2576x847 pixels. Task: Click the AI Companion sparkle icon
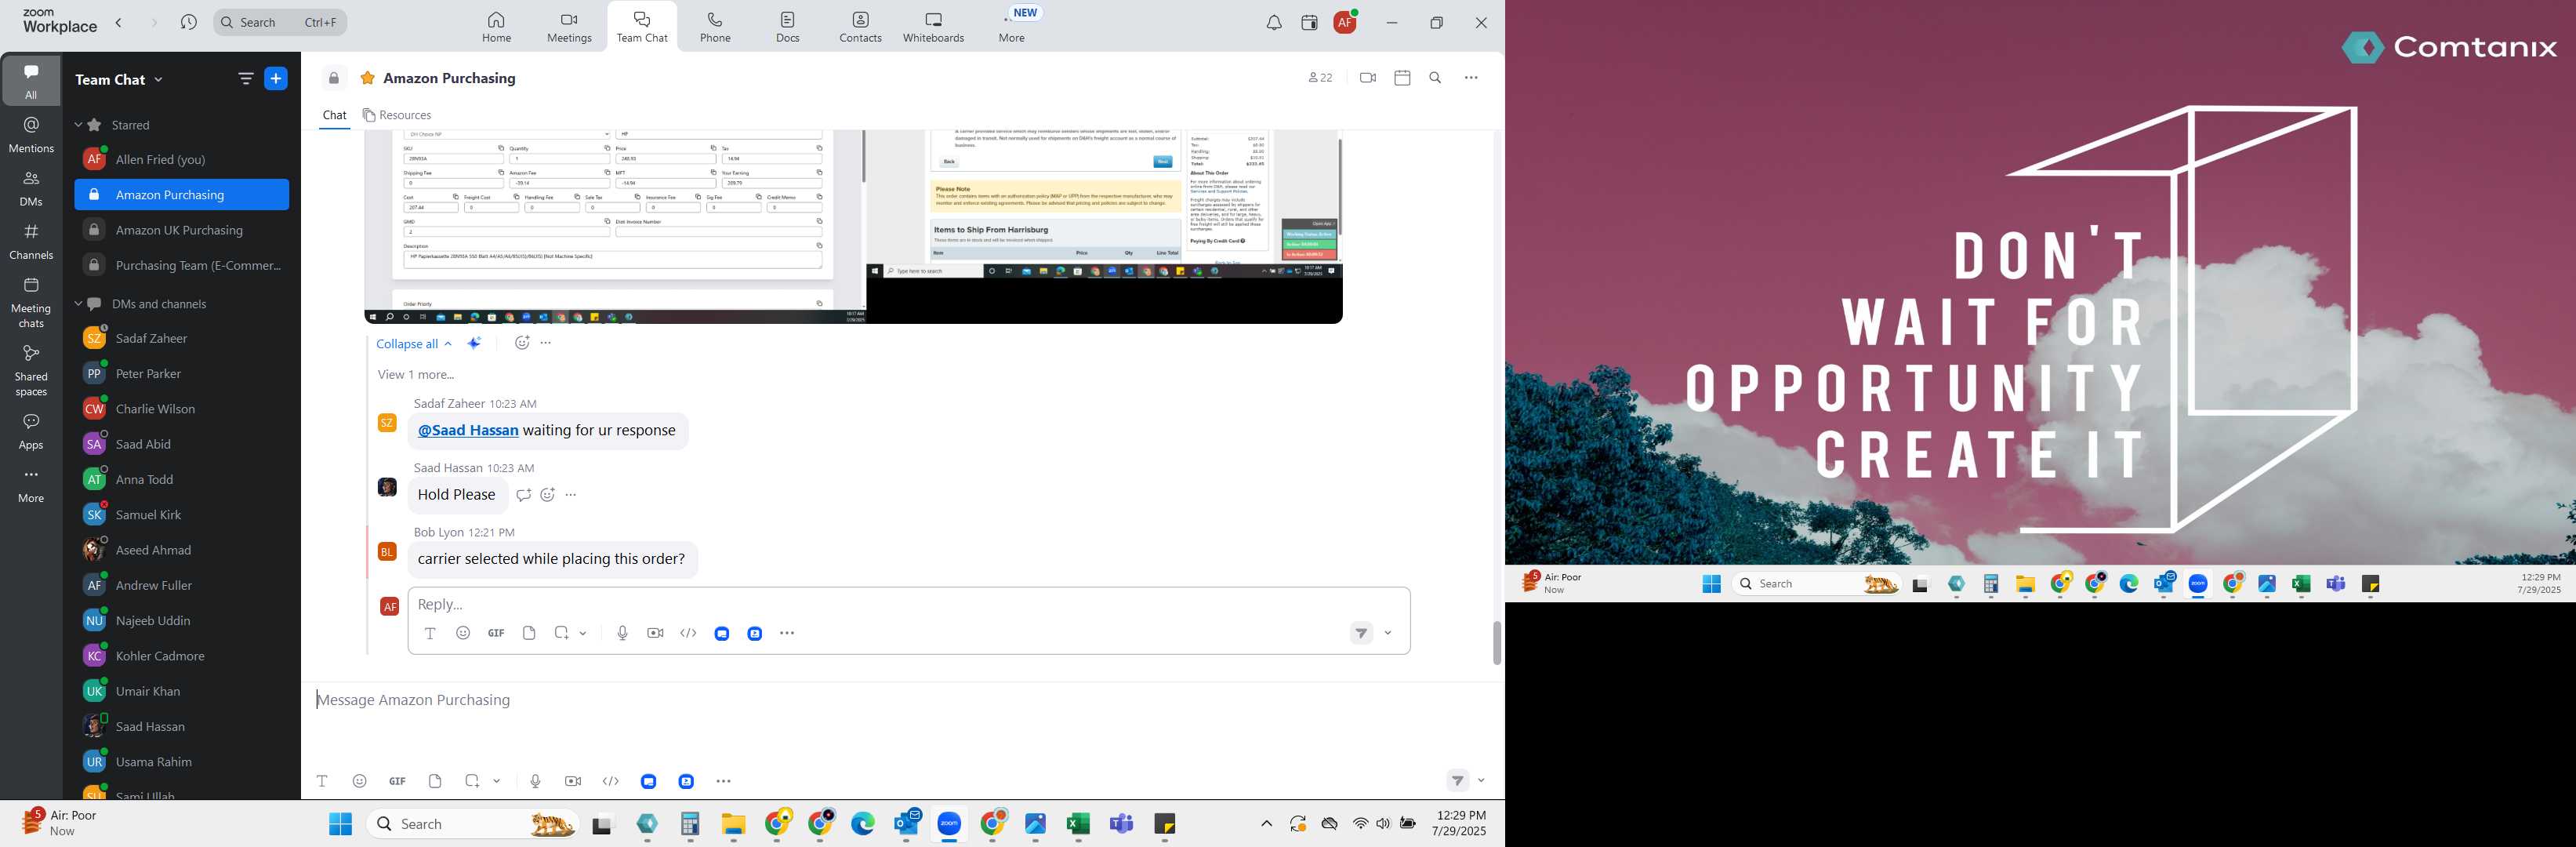point(474,343)
